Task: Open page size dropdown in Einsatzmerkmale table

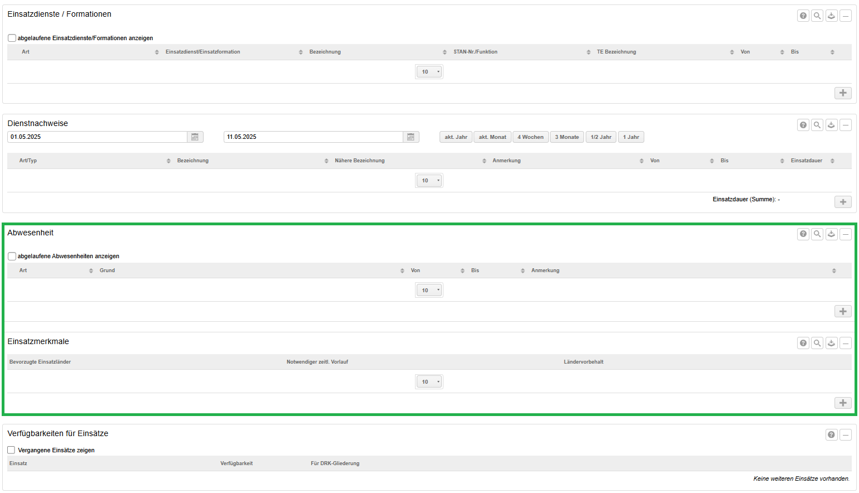Action: (x=429, y=382)
